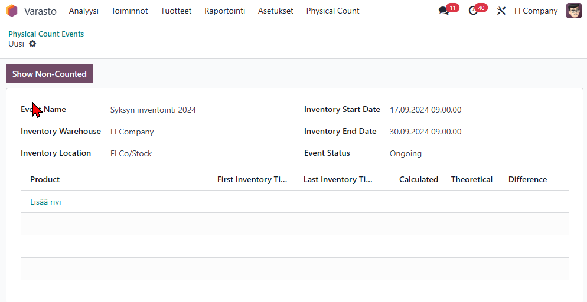Click the Varasto app logo icon

(12, 11)
